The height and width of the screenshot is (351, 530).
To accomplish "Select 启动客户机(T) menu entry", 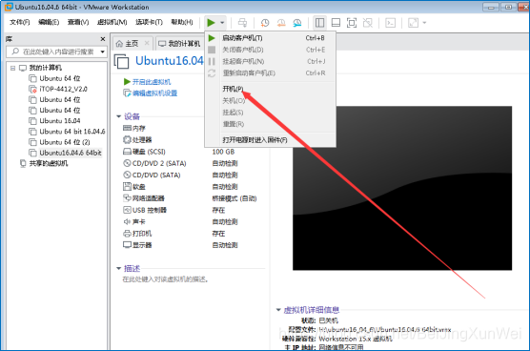I will pos(270,38).
